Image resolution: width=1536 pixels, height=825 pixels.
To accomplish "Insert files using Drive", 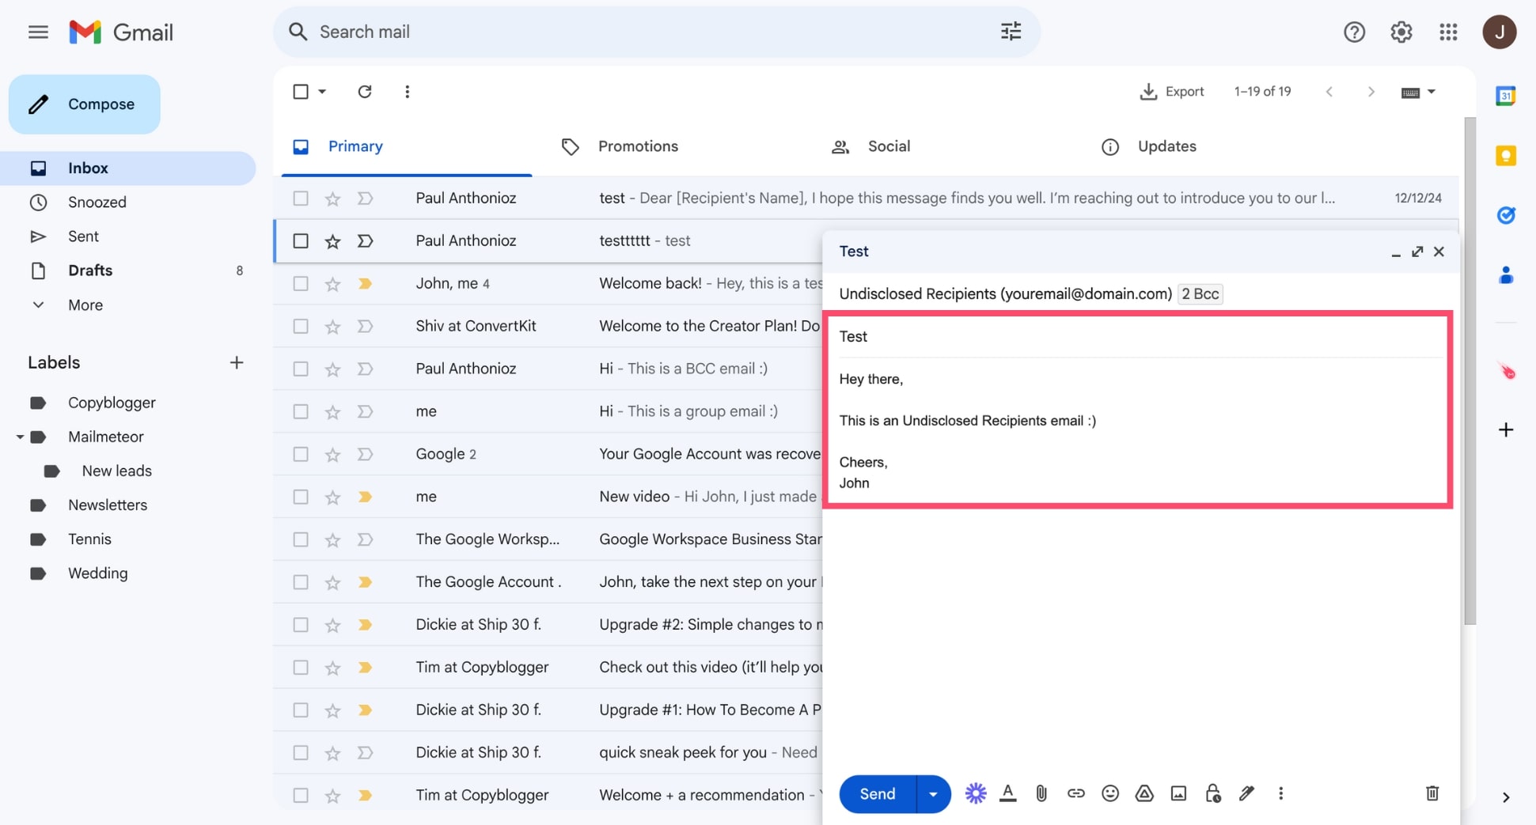I will (x=1144, y=793).
